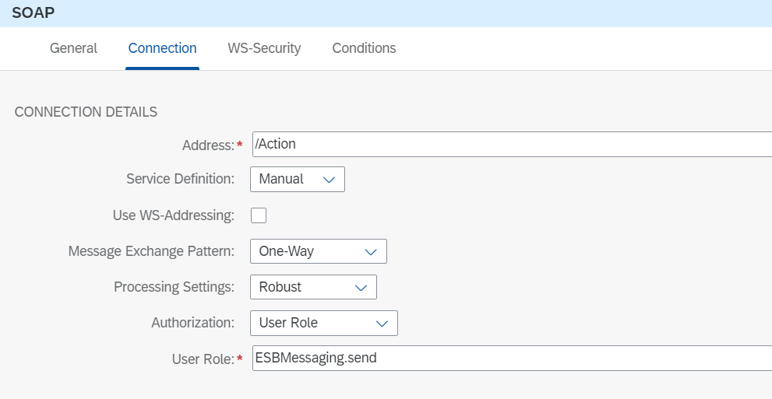
Task: Click the Use WS-Addressing label text
Action: [173, 215]
